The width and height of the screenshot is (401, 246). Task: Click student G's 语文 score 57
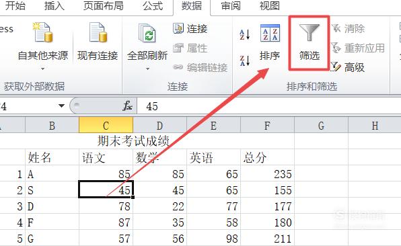(106, 238)
